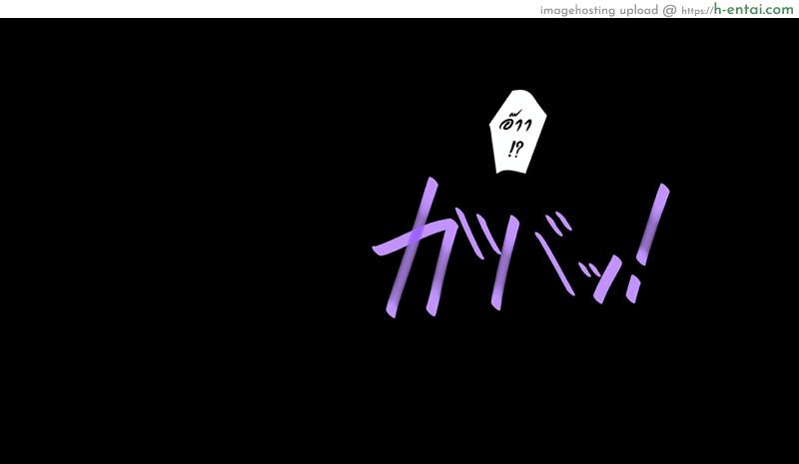Click the empty black area left of the image

(x=150, y=249)
